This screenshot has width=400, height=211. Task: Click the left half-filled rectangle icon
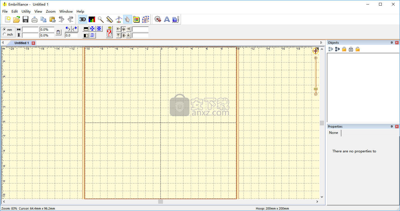pyautogui.click(x=86, y=35)
